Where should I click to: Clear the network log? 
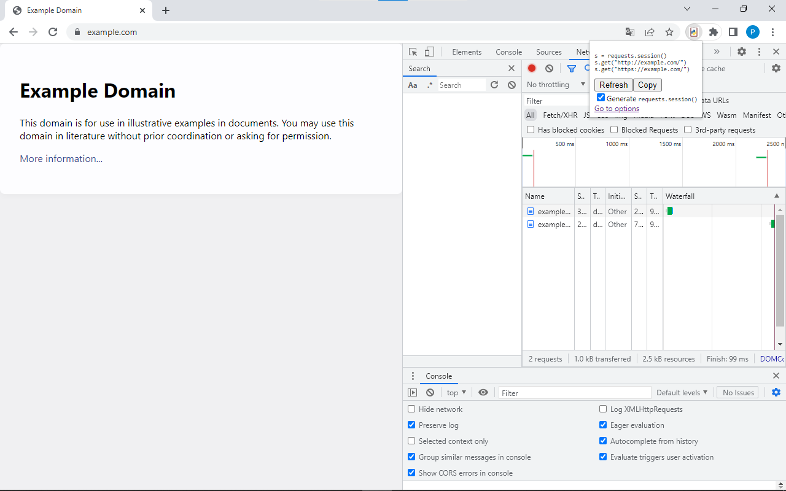(549, 68)
